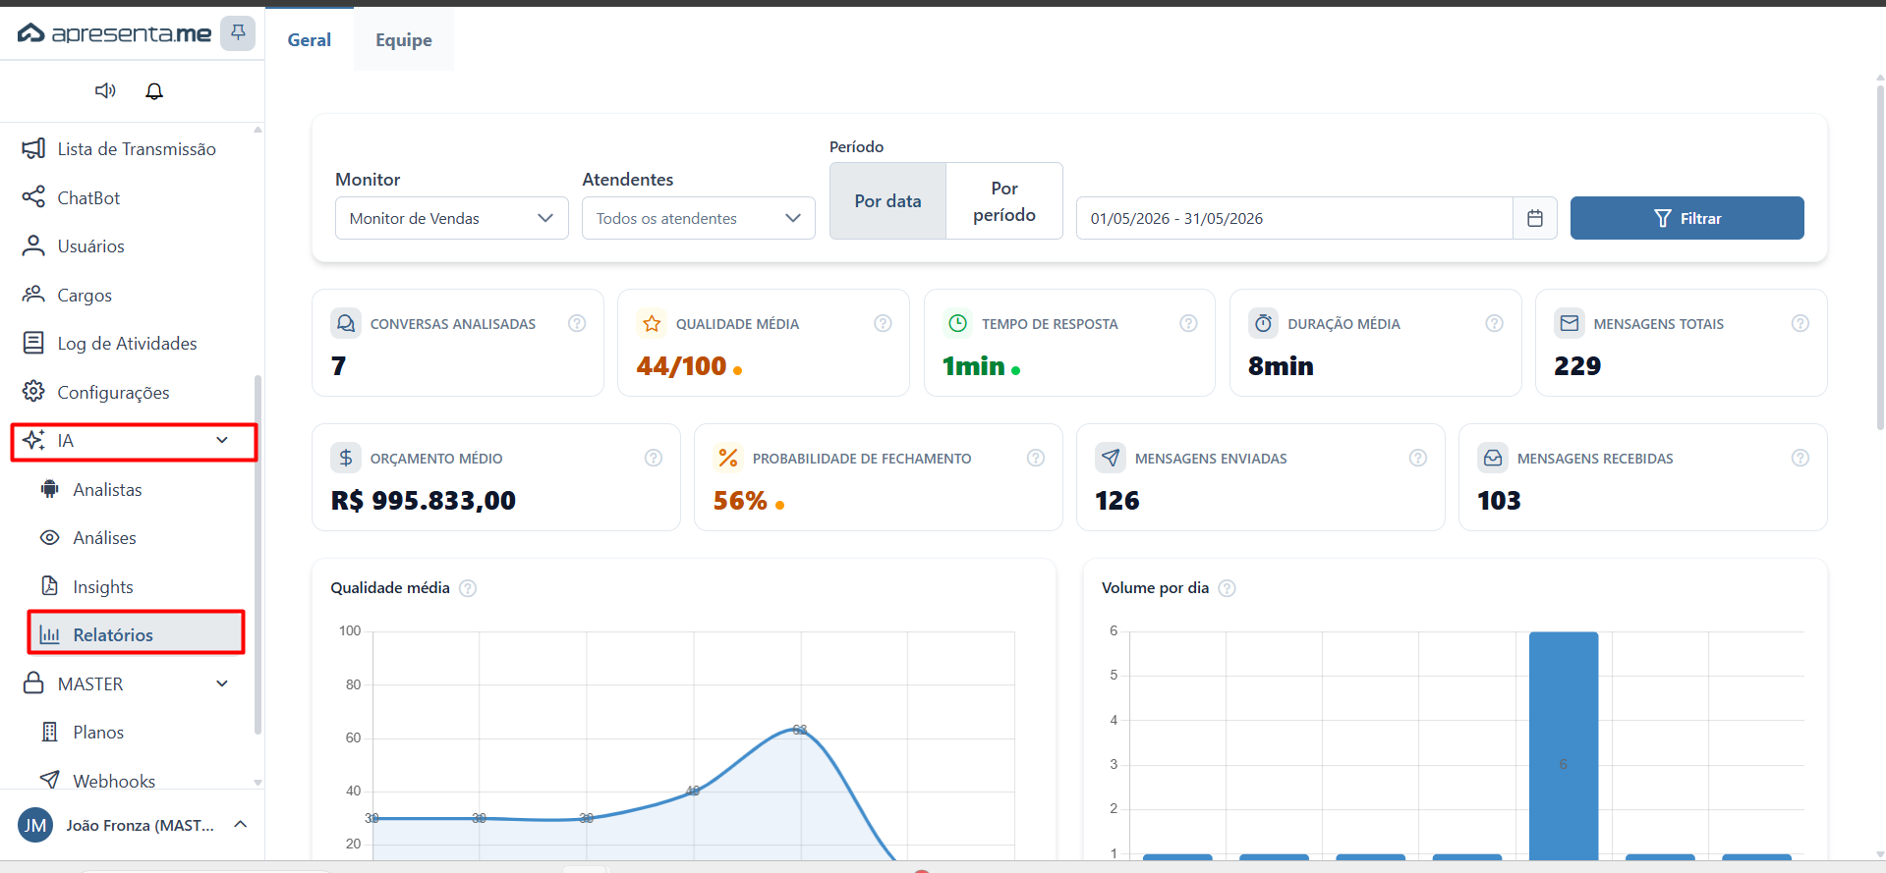Show help for Mensagens Totais
Viewport: 1886px width, 873px height.
[x=1800, y=323]
